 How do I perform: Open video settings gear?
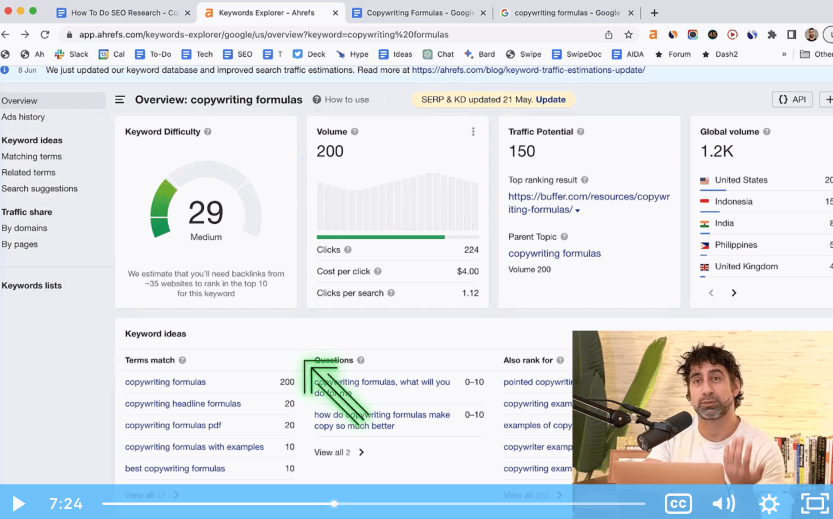[x=769, y=504]
